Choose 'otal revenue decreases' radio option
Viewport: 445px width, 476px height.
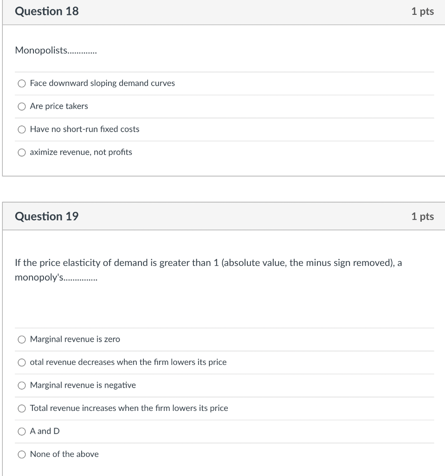tap(21, 363)
